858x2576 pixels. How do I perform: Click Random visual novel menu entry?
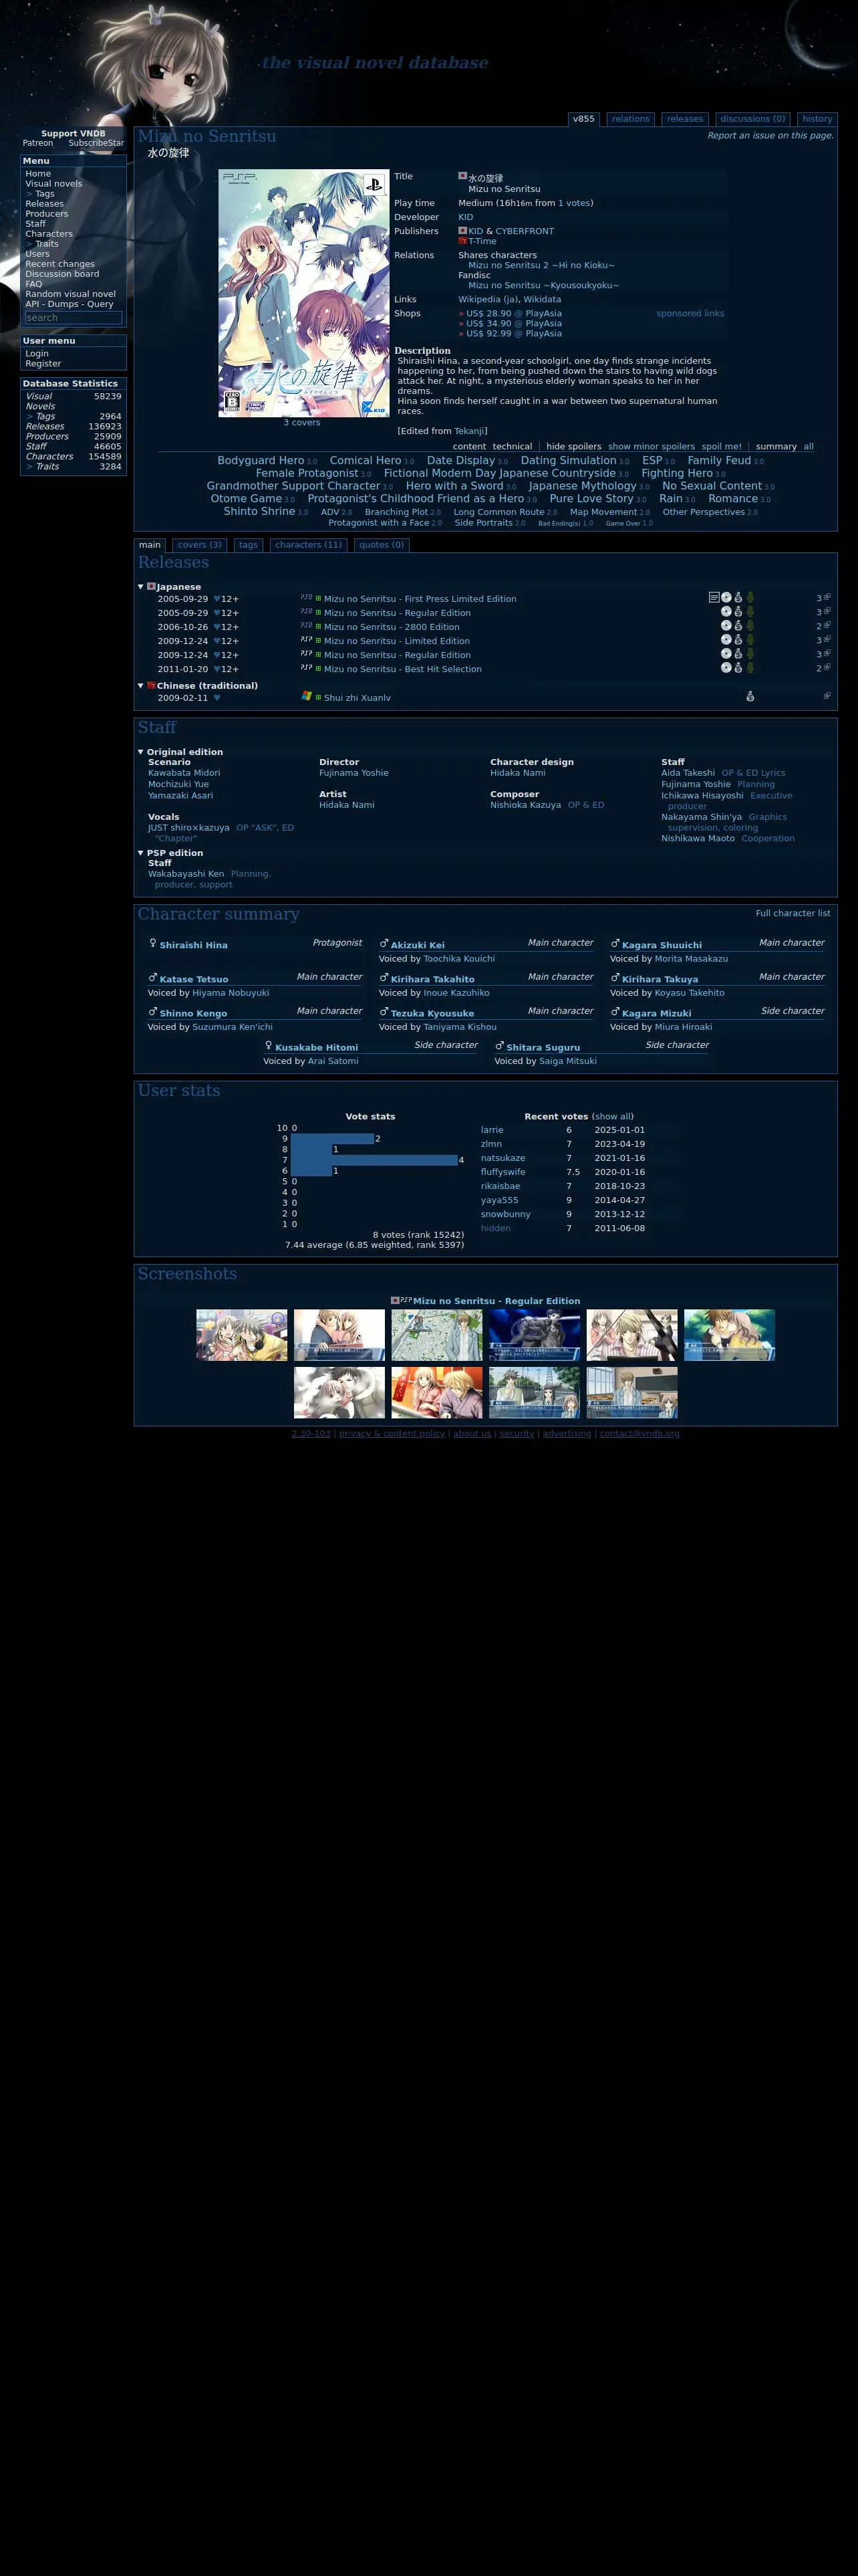70,294
